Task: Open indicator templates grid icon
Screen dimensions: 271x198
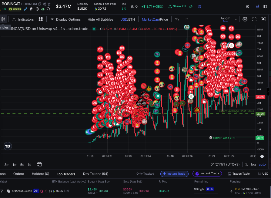Action: (x=41, y=19)
